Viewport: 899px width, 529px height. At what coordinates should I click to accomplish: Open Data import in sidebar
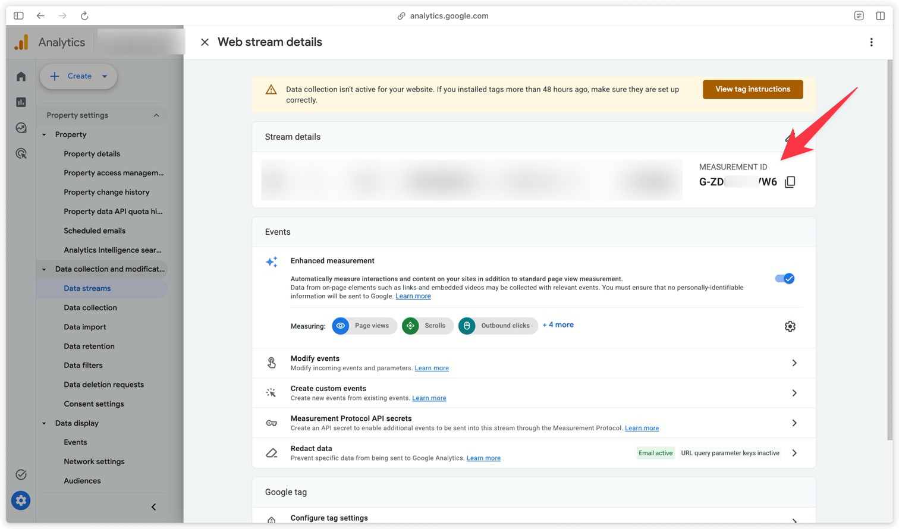85,327
